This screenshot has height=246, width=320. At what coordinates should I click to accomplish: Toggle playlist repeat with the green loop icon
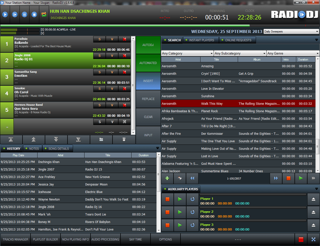pyautogui.click(x=44, y=14)
